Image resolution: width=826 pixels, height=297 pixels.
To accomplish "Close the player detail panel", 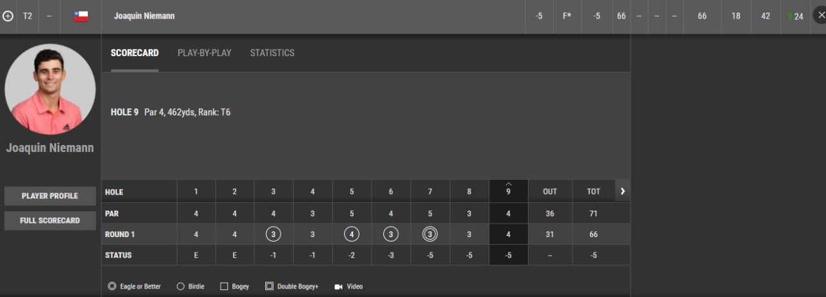I will (x=819, y=15).
